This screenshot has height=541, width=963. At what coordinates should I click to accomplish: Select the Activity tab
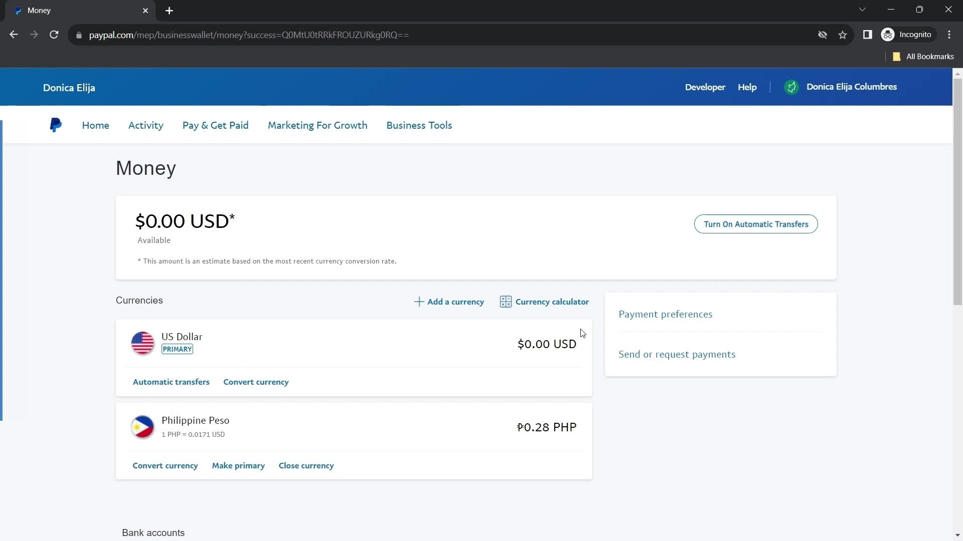click(x=146, y=126)
